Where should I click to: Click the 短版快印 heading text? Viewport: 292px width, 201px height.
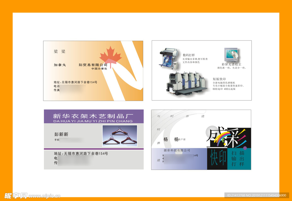tap(219, 79)
